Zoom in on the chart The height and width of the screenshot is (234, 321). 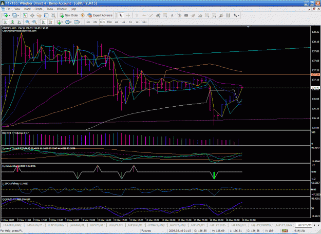pyautogui.click(x=27, y=22)
